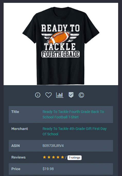This screenshot has height=176, width=122.
Task: Click the Price row label
Action: (x=16, y=169)
